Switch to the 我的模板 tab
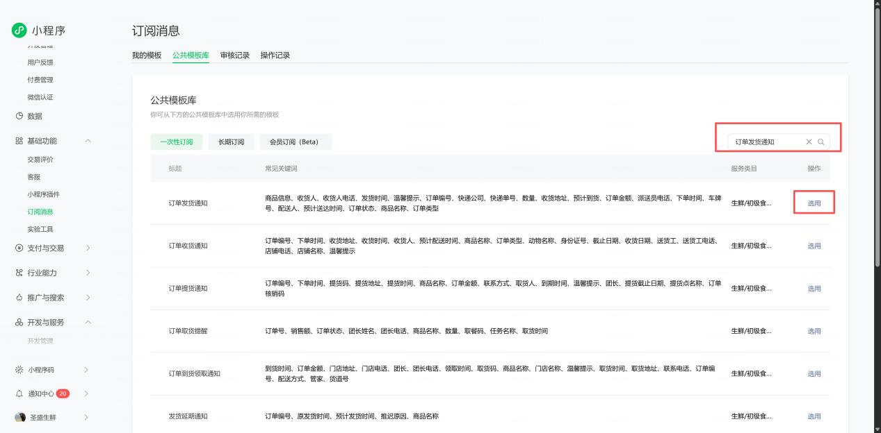The image size is (881, 433). pos(147,56)
